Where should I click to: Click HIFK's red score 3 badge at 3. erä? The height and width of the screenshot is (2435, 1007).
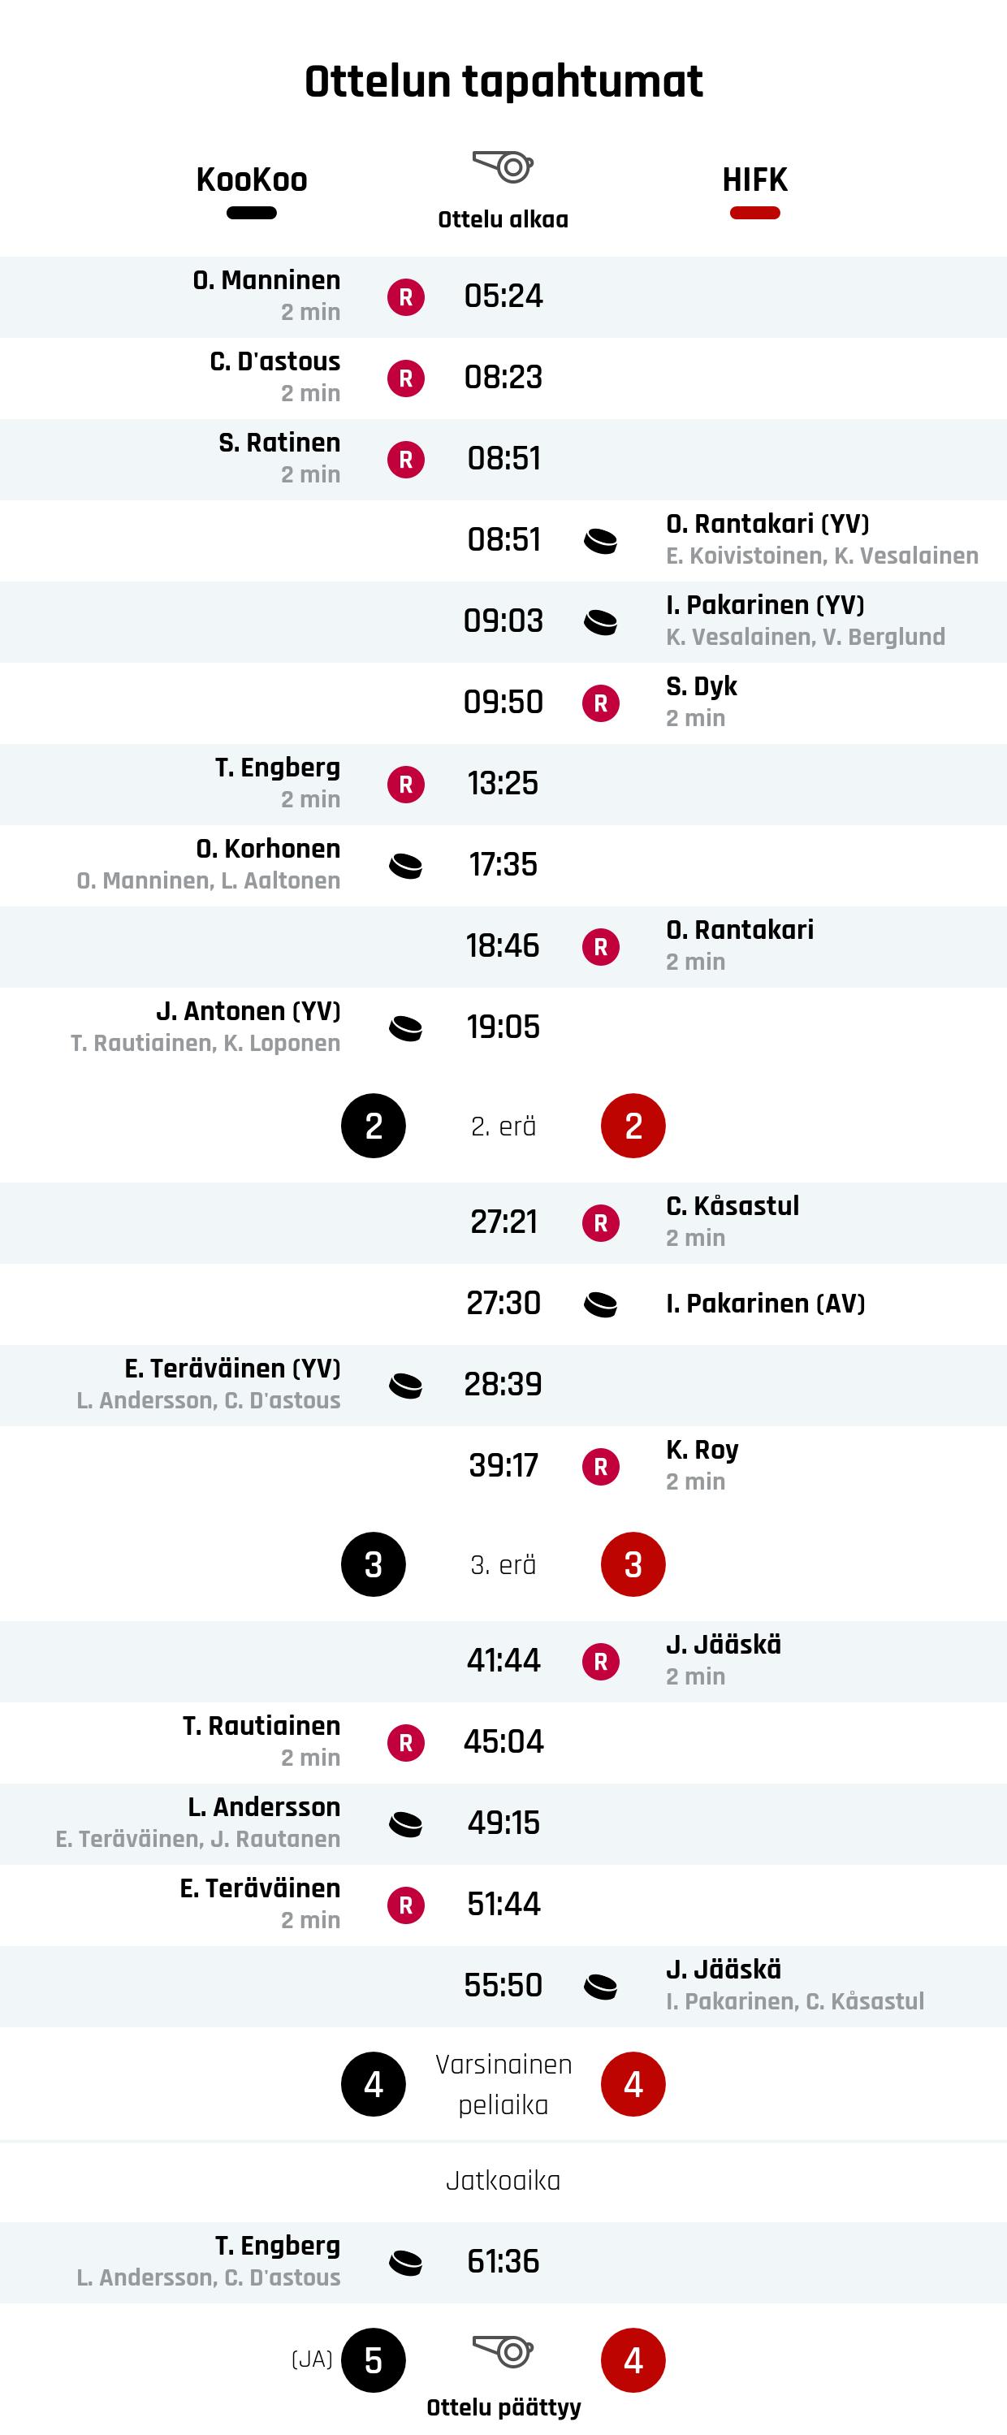pos(633,1565)
